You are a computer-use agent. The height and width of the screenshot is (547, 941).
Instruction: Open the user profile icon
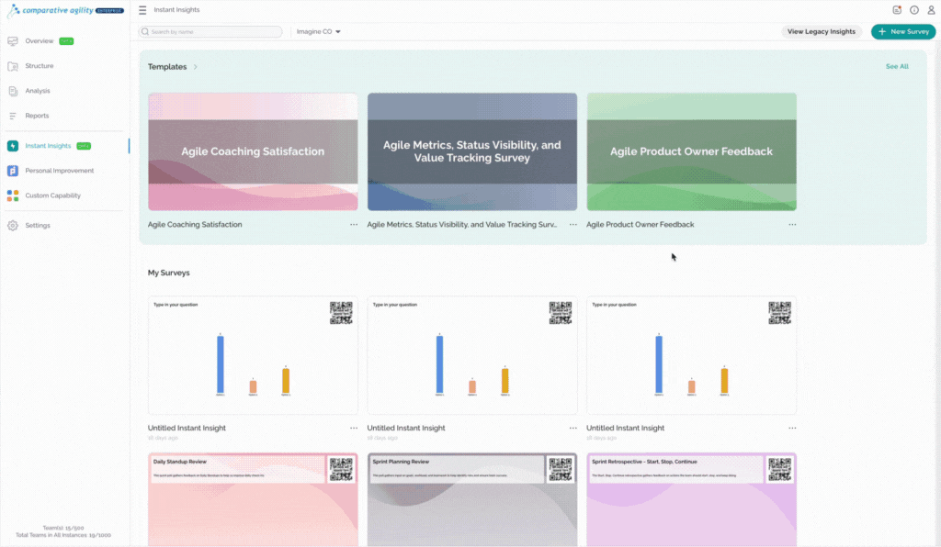click(x=931, y=9)
